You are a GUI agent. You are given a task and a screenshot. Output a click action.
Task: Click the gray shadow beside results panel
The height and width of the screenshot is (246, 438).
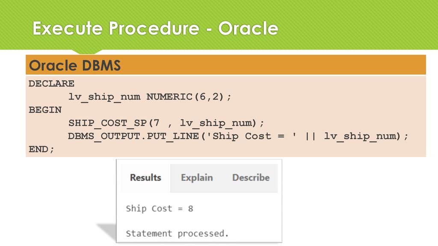(107, 231)
